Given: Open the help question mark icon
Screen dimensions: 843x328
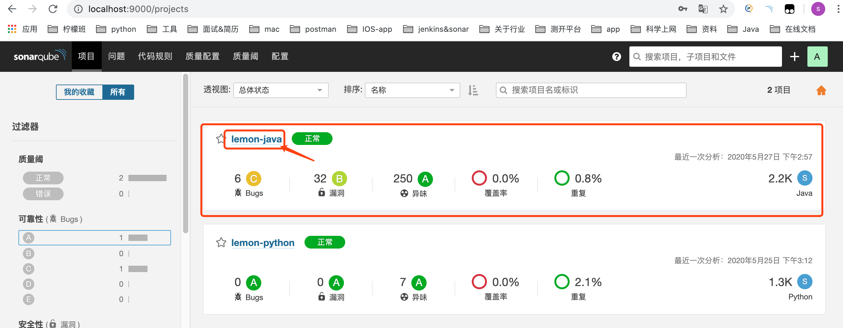Looking at the screenshot, I should pyautogui.click(x=616, y=57).
